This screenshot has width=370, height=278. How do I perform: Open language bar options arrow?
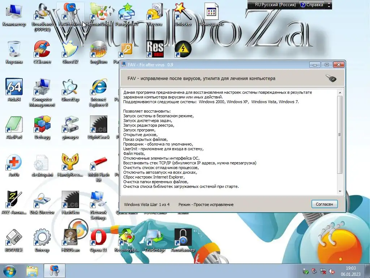(329, 5)
